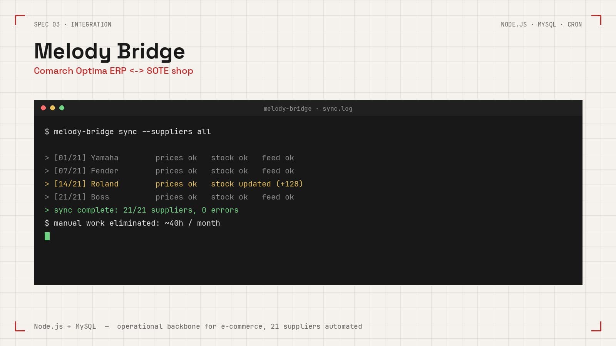Click the red close dot in terminal
The width and height of the screenshot is (616, 346).
point(43,108)
